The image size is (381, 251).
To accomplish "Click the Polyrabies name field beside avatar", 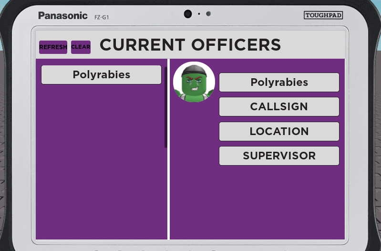I will pos(279,82).
